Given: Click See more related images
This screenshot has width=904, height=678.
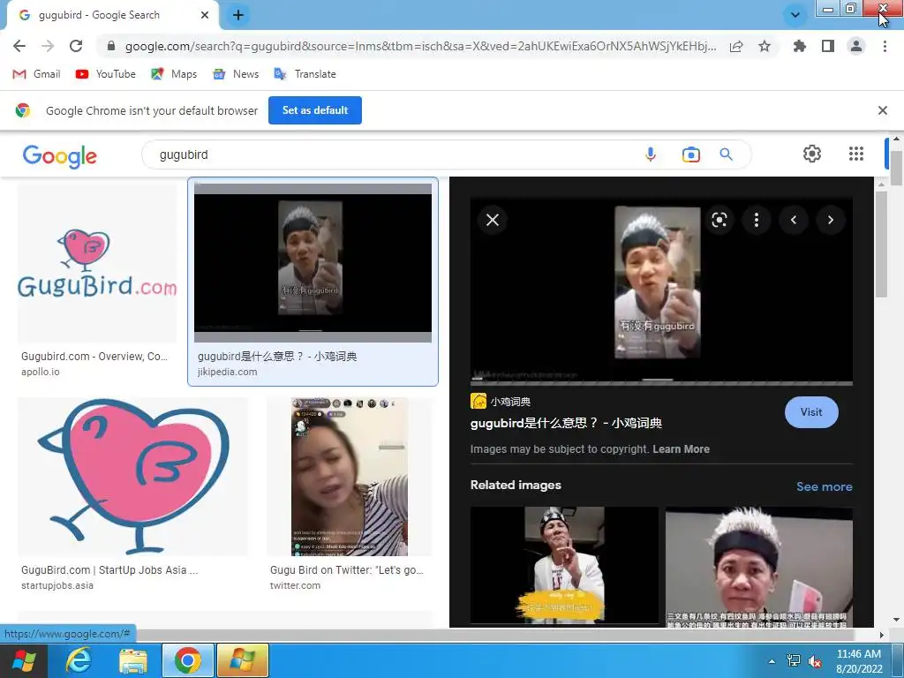Looking at the screenshot, I should click(824, 486).
